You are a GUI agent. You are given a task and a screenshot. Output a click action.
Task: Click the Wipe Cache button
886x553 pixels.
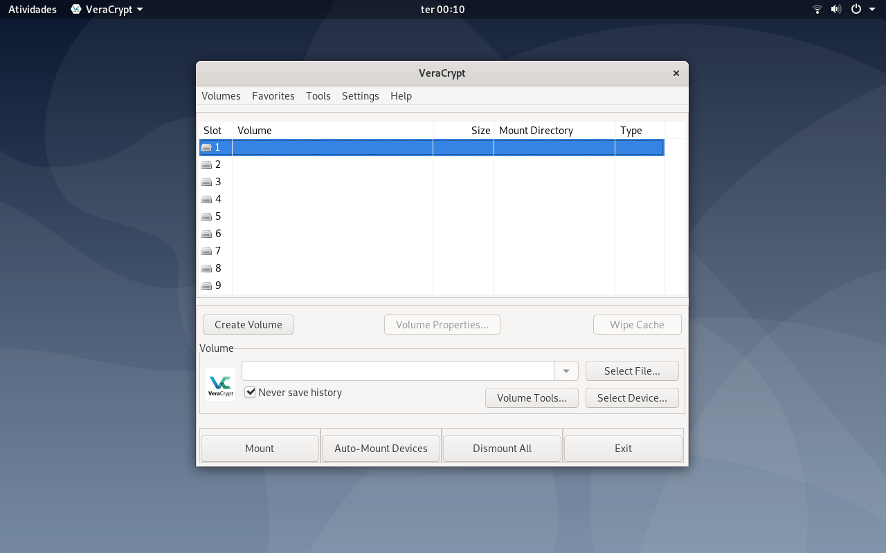637,324
